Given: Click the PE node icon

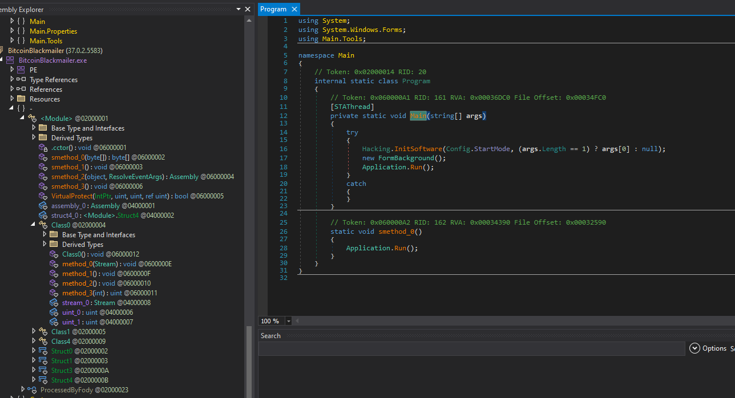Looking at the screenshot, I should point(21,70).
